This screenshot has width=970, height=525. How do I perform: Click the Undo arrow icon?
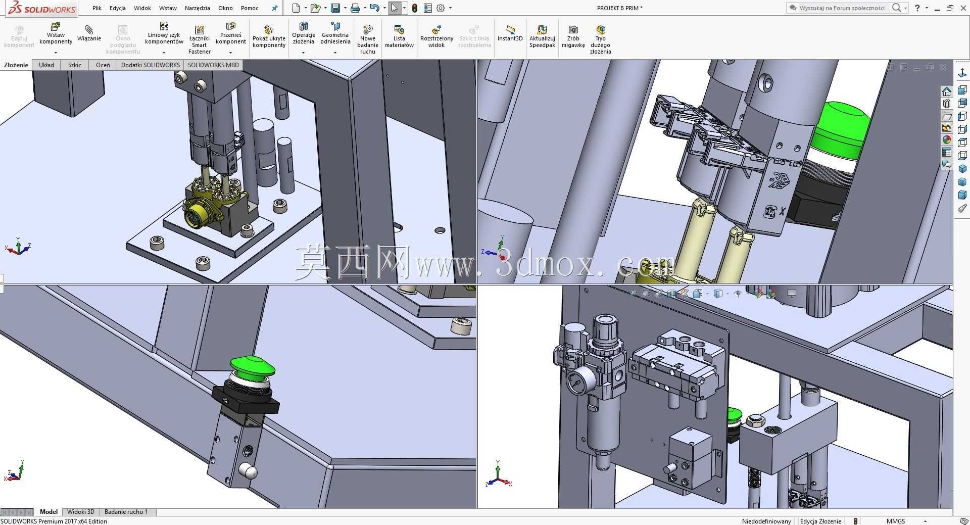coord(374,8)
